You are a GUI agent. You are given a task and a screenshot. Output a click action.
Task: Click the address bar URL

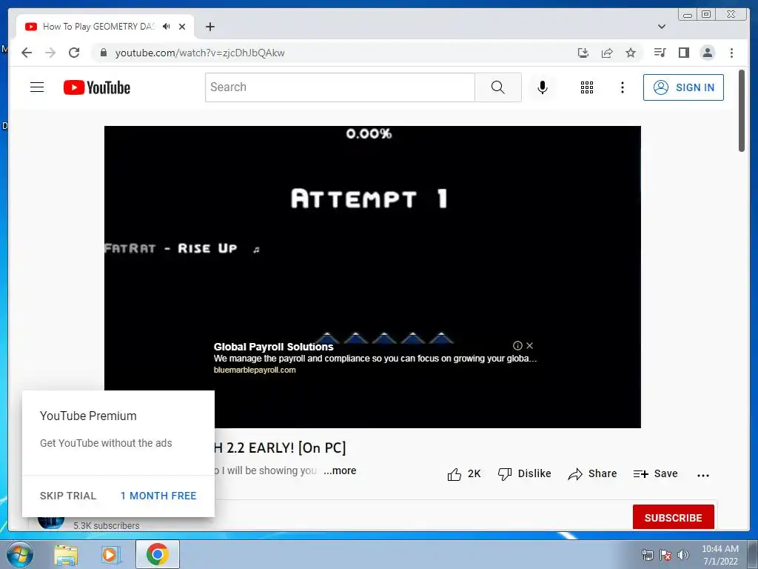pos(200,53)
